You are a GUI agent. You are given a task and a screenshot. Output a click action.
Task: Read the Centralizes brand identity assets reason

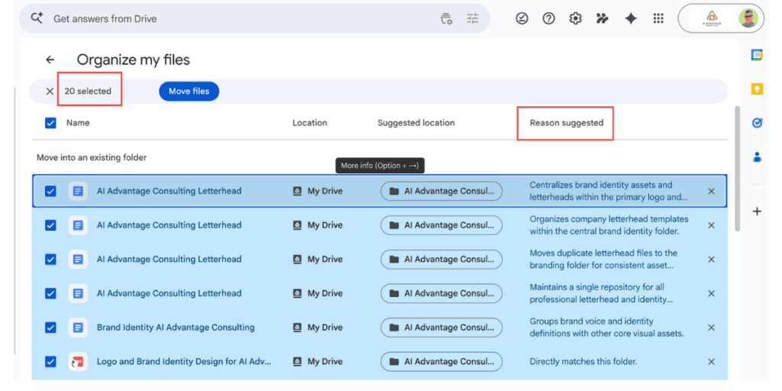[609, 191]
